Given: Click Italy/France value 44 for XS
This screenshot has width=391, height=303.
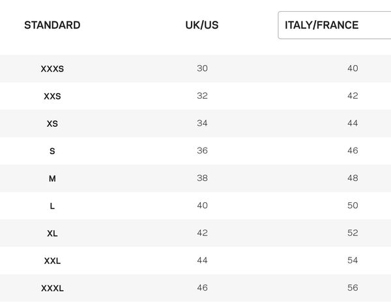Looking at the screenshot, I should click(x=353, y=123).
